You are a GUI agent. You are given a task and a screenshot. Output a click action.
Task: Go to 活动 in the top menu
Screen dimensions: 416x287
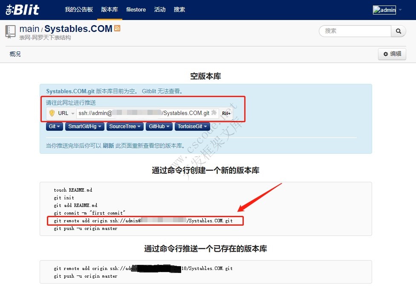160,9
